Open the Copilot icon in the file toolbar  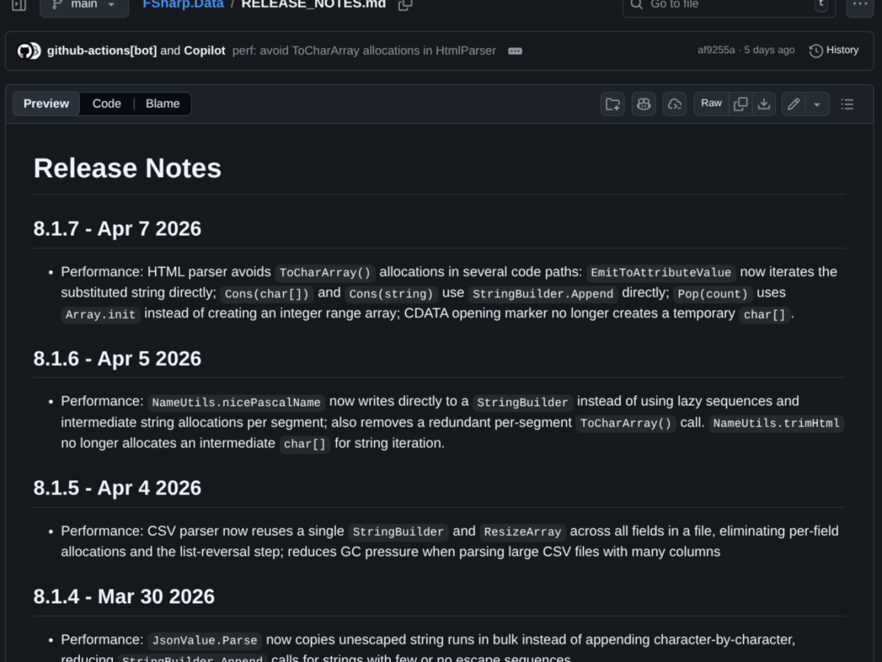point(643,104)
